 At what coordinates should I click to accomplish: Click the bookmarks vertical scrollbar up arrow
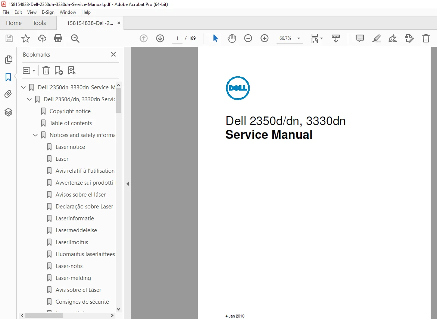[x=118, y=85]
